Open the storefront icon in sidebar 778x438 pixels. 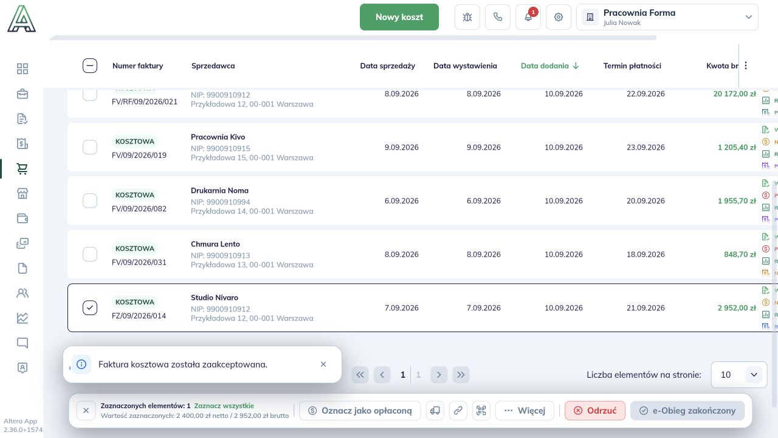(x=22, y=193)
